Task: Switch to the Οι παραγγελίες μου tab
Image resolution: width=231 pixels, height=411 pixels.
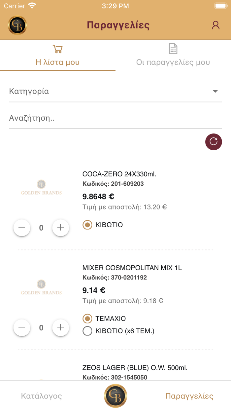Action: [173, 62]
